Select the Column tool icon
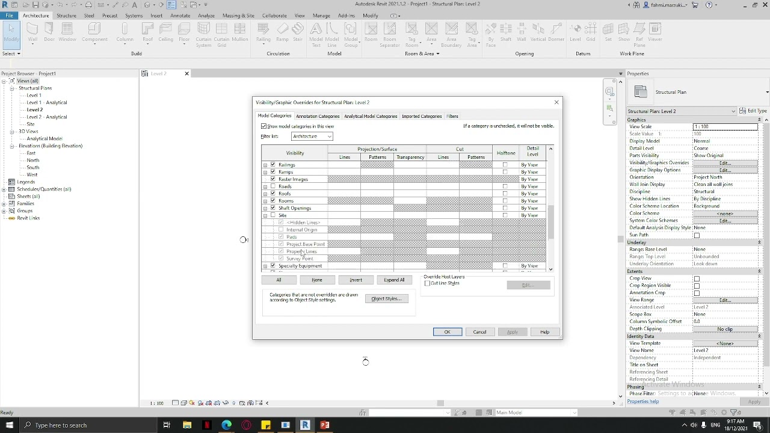 coord(125,28)
